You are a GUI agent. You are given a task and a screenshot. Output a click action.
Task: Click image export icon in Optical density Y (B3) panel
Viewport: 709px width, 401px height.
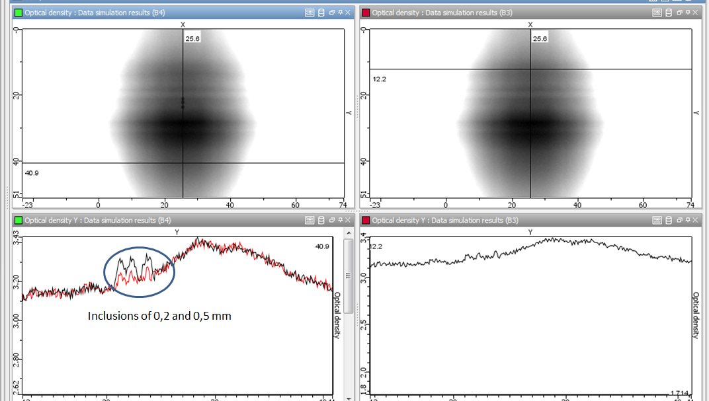pos(657,220)
